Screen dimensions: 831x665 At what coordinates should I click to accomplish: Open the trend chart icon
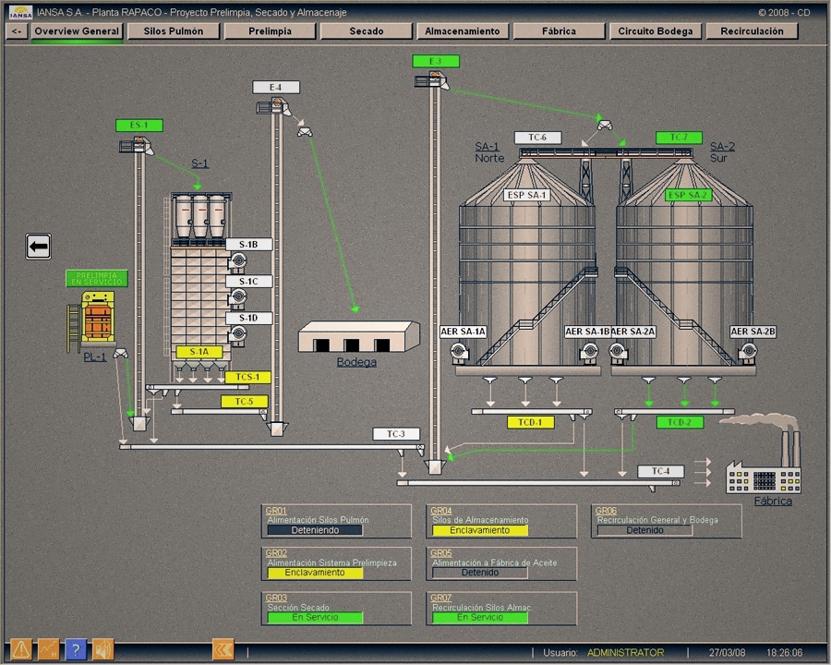pyautogui.click(x=48, y=649)
